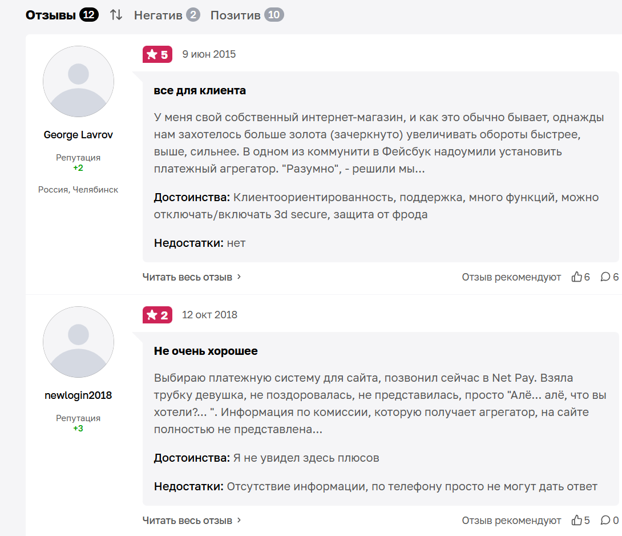Click the date 9 июн 2015
The height and width of the screenshot is (536, 622).
coord(209,54)
